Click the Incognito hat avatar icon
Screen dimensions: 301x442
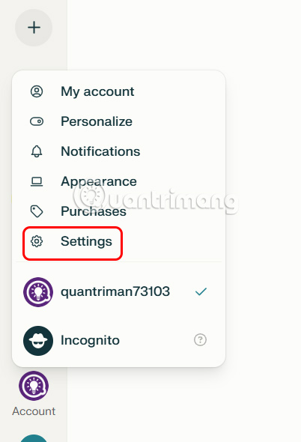click(x=38, y=341)
